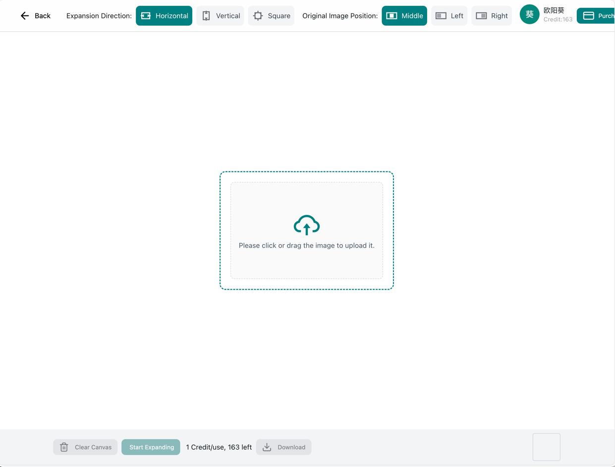Image resolution: width=615 pixels, height=467 pixels.
Task: Click the 'Credit:163' text
Action: point(558,19)
